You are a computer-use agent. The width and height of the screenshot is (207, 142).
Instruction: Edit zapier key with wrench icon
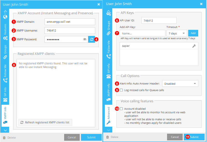194,46
